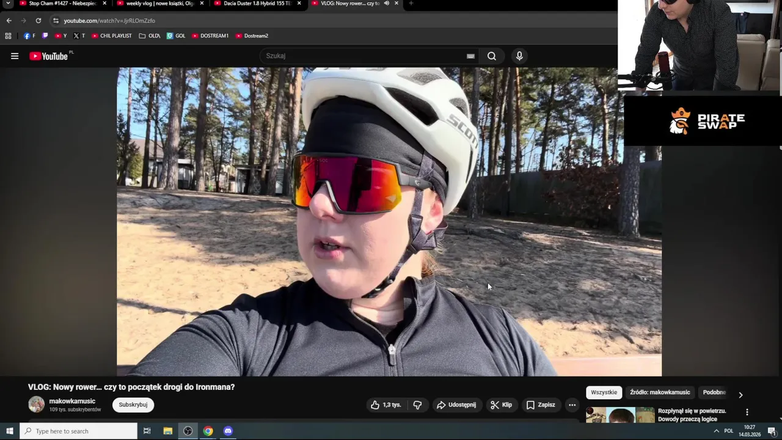The image size is (782, 440).
Task: Save the video with Zapisz
Action: click(541, 405)
